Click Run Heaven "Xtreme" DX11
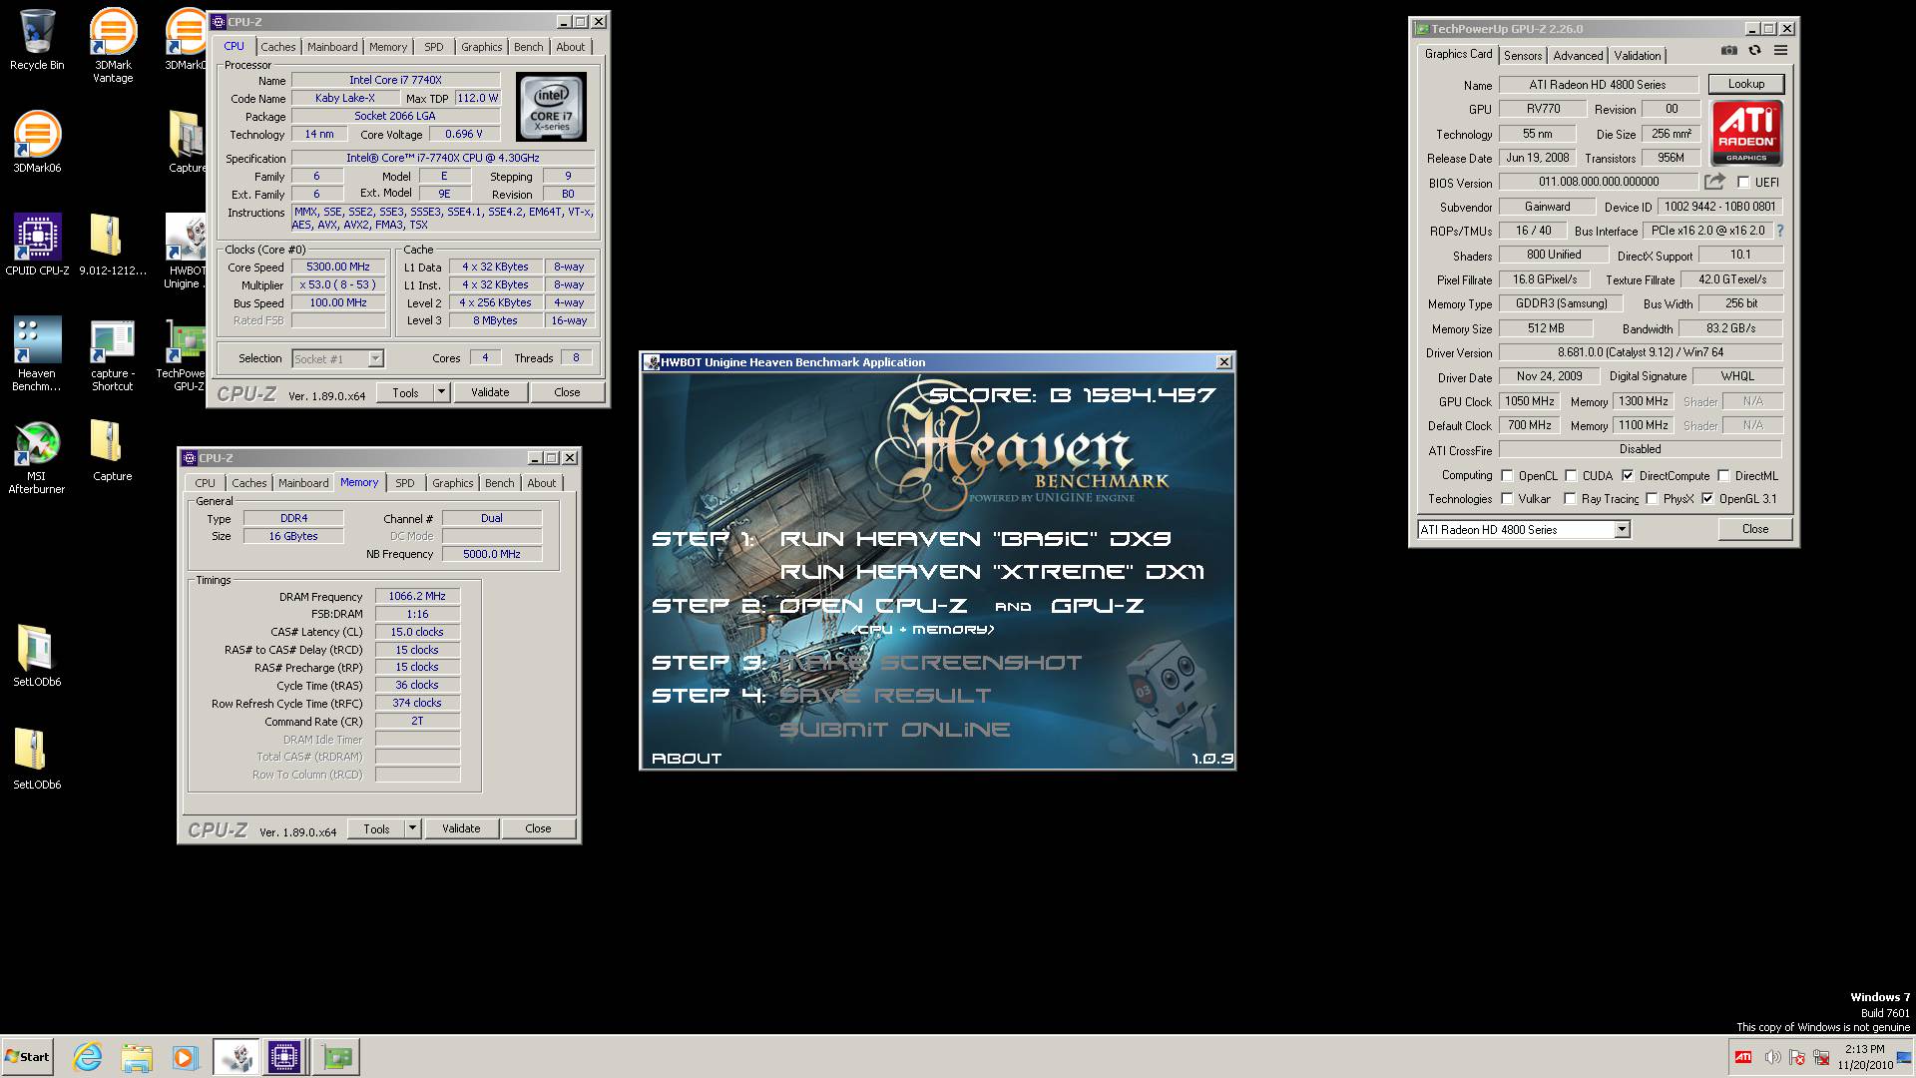 (x=992, y=572)
